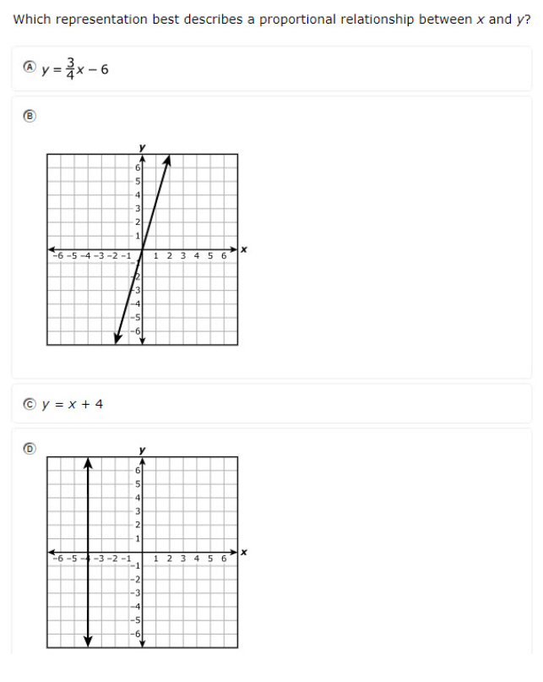This screenshot has width=543, height=682.
Task: Mark answer choice D radio button
Action: point(28,449)
